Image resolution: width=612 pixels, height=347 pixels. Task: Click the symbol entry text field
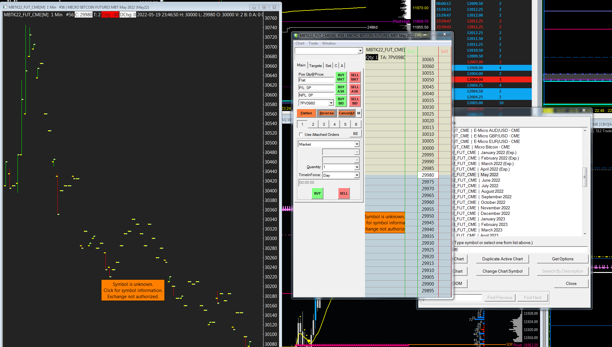[521, 250]
